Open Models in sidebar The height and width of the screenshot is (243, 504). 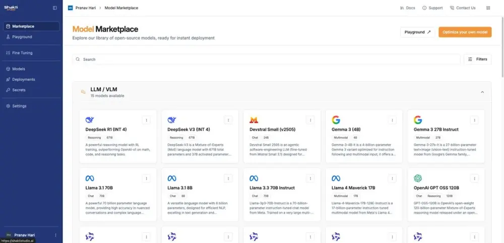tap(31, 69)
